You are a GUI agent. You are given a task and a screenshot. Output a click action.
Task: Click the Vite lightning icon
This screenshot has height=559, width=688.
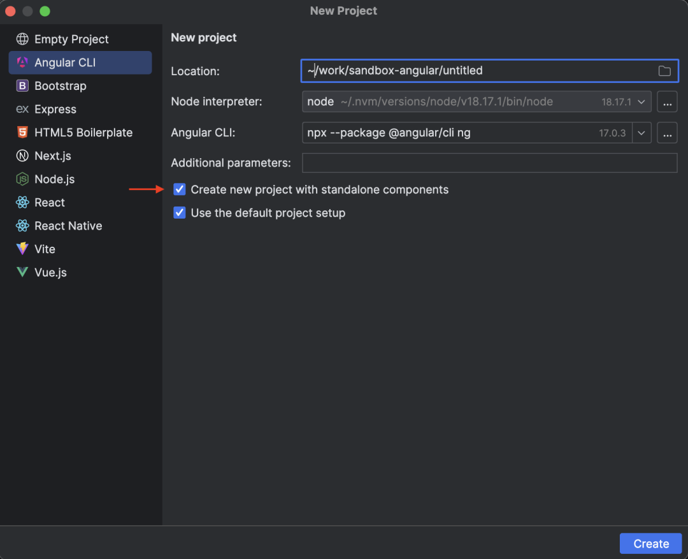(22, 249)
